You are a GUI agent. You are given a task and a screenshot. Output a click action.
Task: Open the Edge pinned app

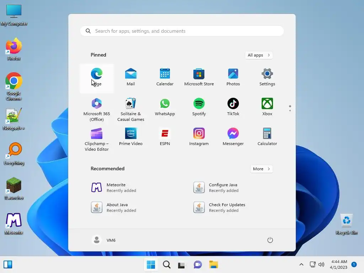pos(97,78)
